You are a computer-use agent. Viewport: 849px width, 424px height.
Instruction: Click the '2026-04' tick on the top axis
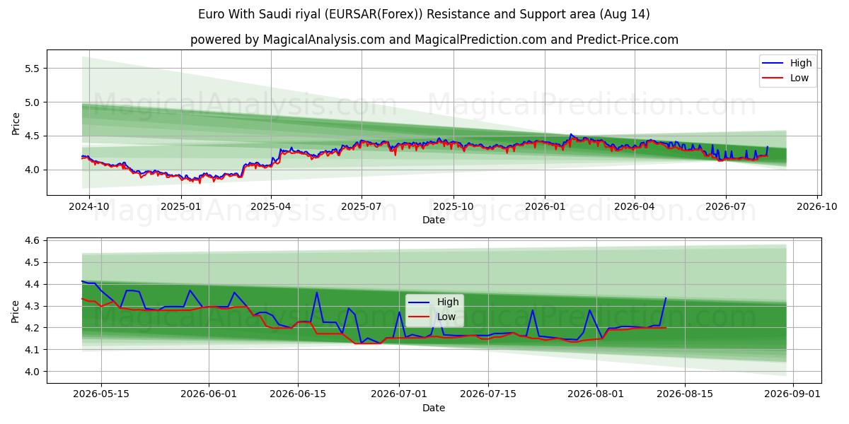point(635,206)
